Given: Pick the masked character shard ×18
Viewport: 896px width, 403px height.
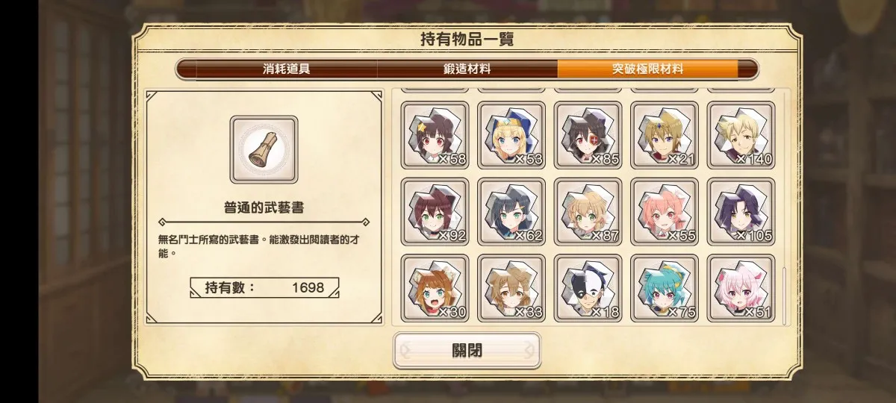Looking at the screenshot, I should (588, 288).
